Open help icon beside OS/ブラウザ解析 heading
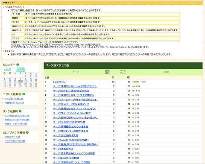 (27, 132)
